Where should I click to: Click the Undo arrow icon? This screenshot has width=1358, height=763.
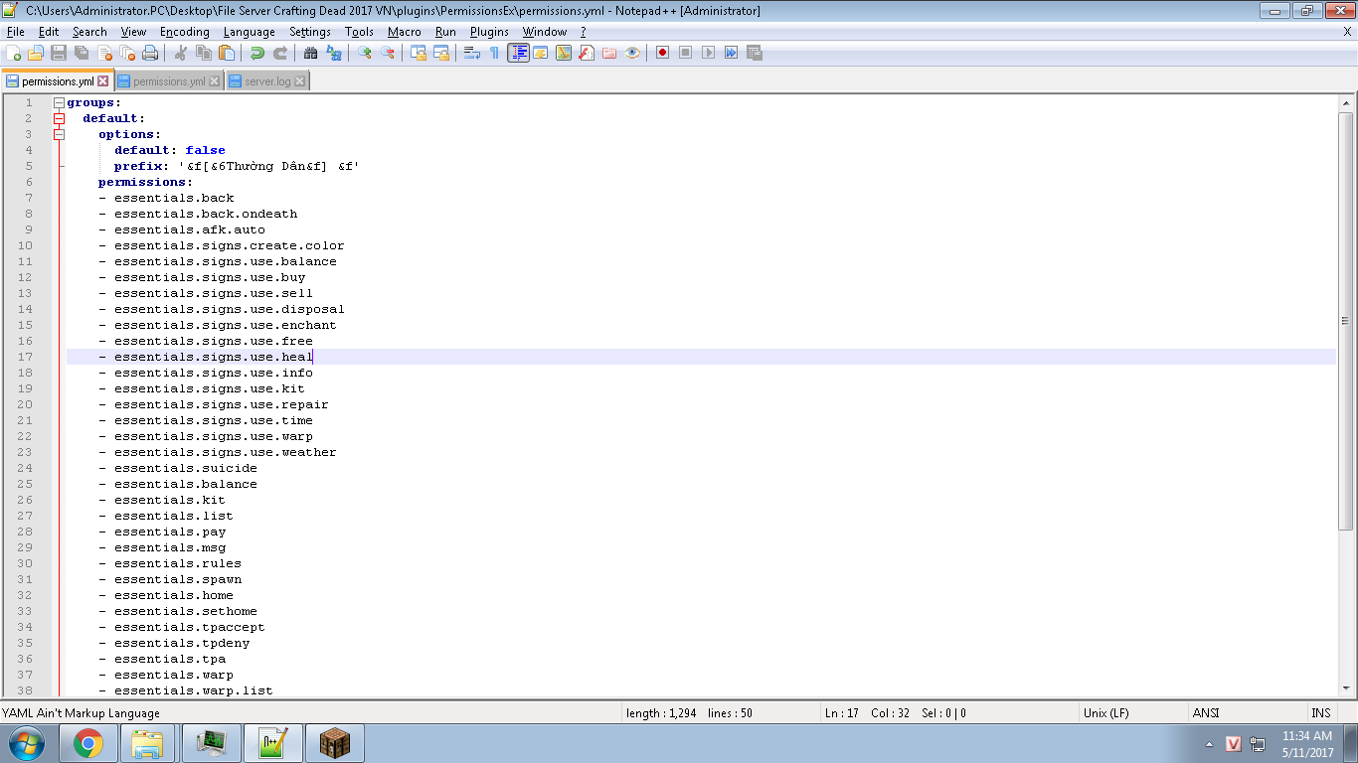[x=257, y=53]
